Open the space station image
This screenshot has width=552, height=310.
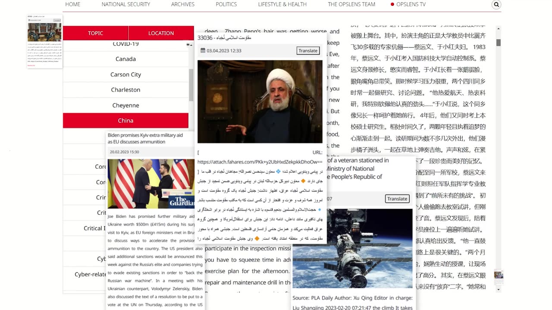click(352, 248)
